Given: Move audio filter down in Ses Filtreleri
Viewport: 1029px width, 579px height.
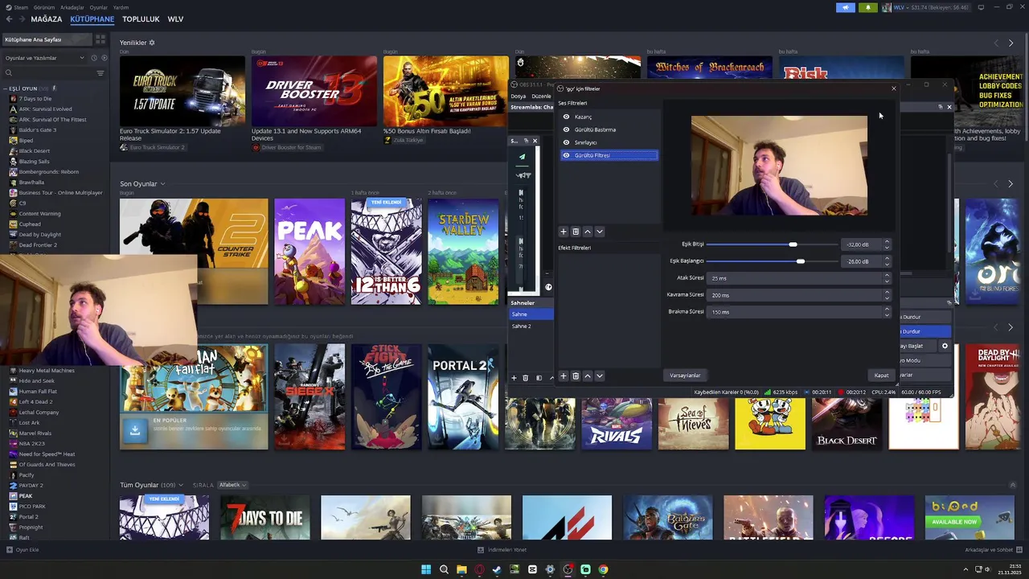Looking at the screenshot, I should click(600, 232).
